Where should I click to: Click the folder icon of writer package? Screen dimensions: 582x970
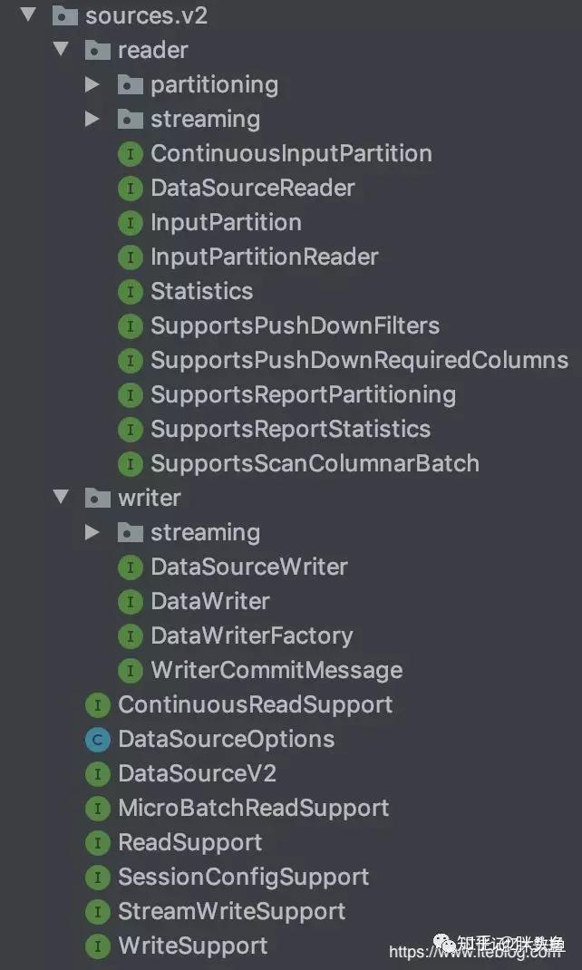[x=97, y=498]
